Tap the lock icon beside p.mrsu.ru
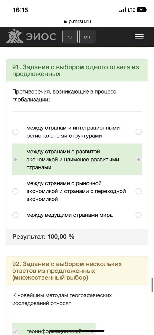The height and width of the screenshot is (335, 154). 65,22
